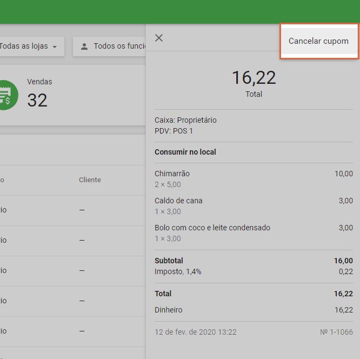Select the Consumir no local heading

[x=185, y=152]
